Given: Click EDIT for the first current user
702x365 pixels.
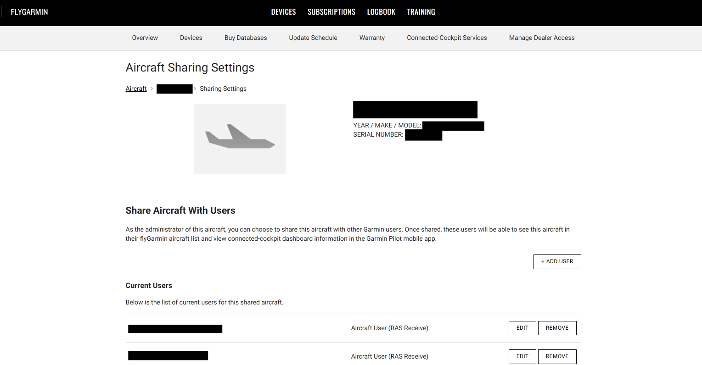Looking at the screenshot, I should 522,328.
